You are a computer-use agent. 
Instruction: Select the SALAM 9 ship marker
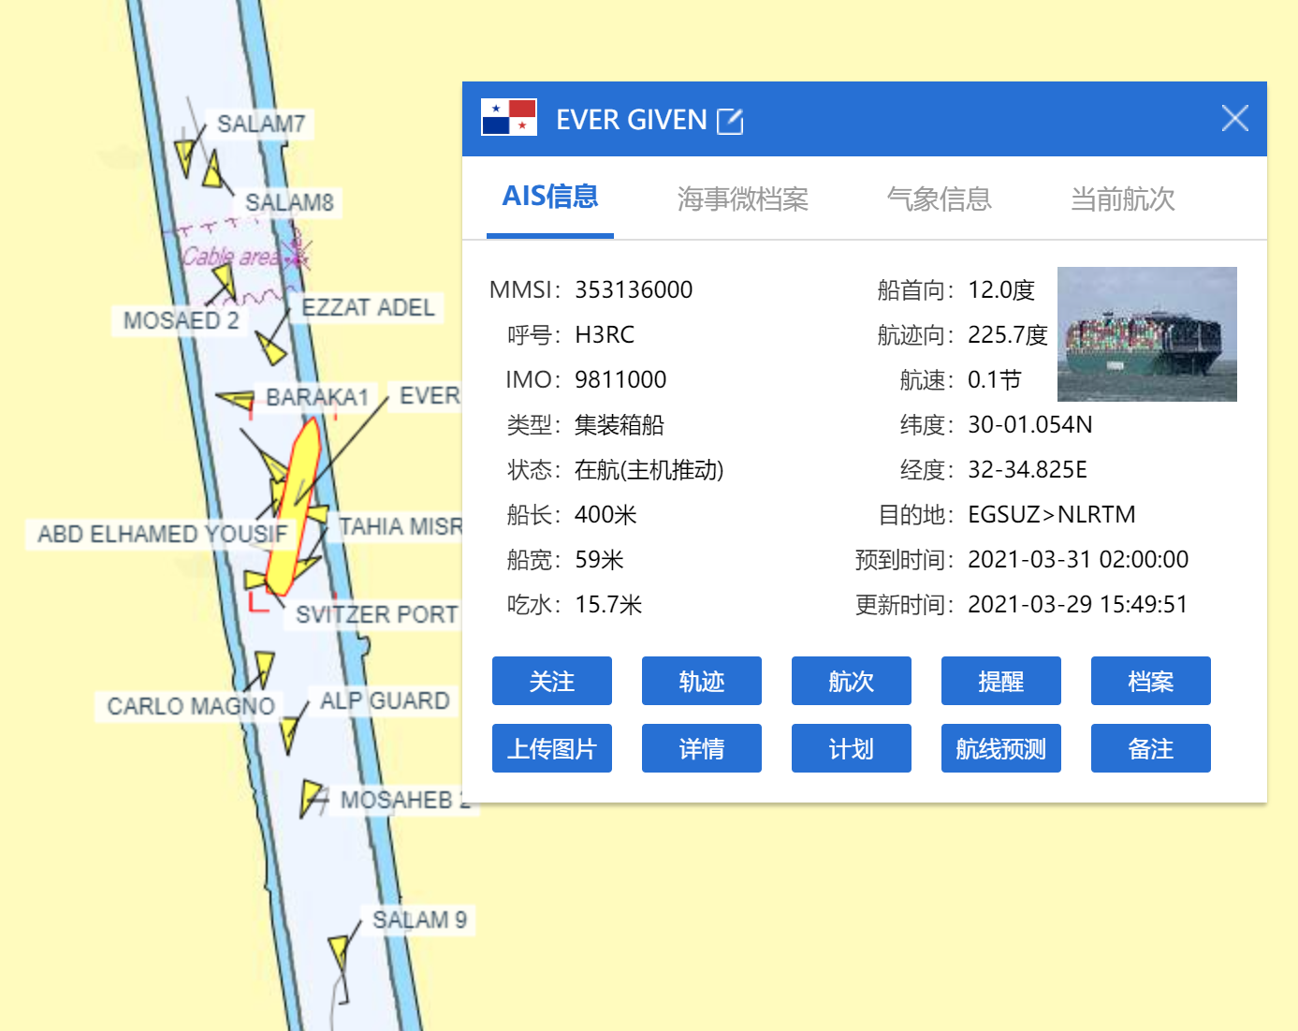[340, 952]
